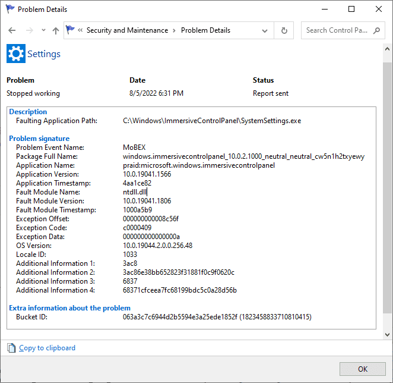Confirm with the OK button

click(x=362, y=369)
